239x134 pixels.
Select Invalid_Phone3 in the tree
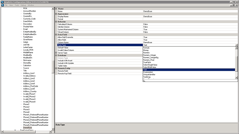(x=29, y=99)
